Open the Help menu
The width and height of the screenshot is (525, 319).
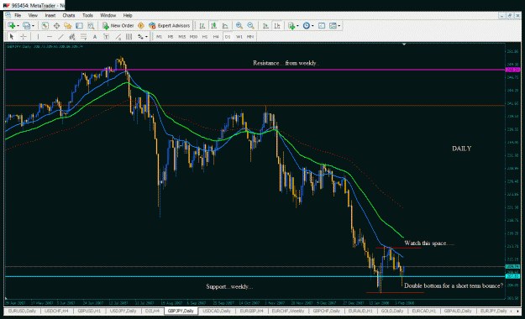[128, 15]
